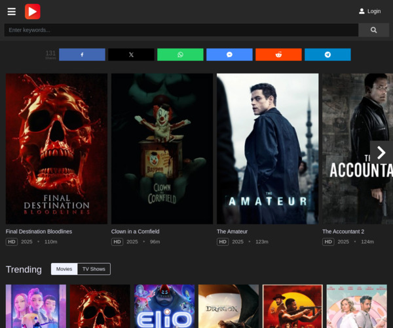Open Clown in a Cornfield poster
The image size is (393, 328).
tap(162, 148)
